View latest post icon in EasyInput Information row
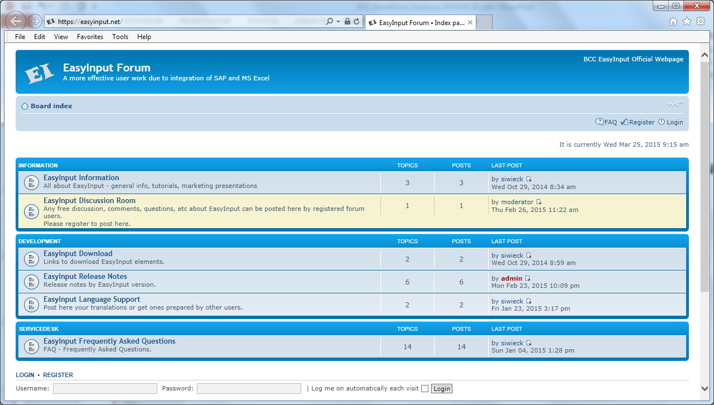The image size is (714, 405). [x=529, y=179]
